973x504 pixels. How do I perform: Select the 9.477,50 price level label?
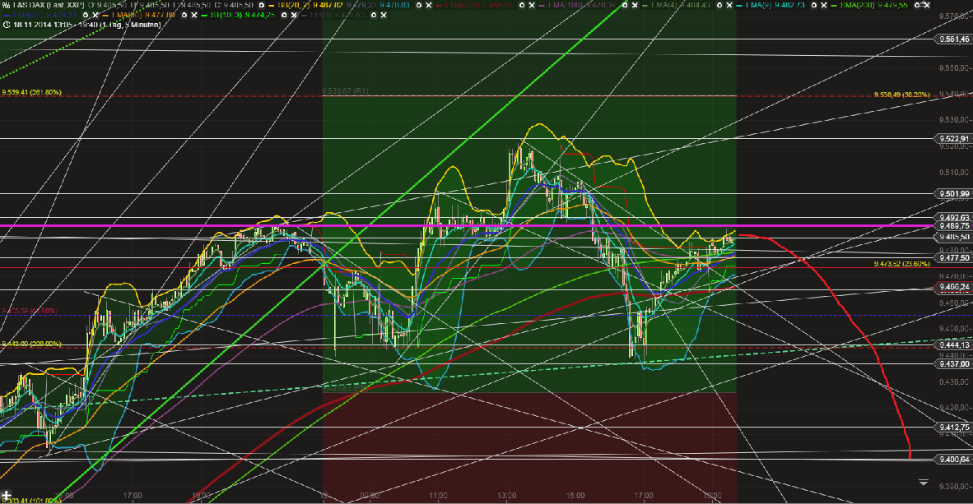point(953,258)
